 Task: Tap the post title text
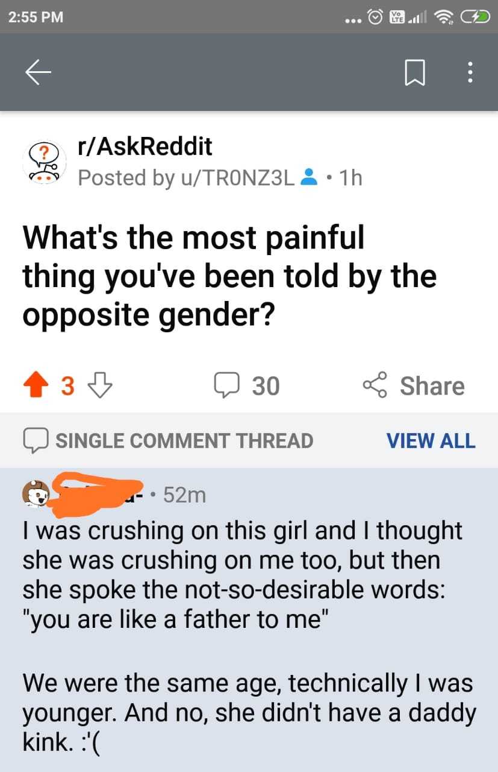click(229, 276)
